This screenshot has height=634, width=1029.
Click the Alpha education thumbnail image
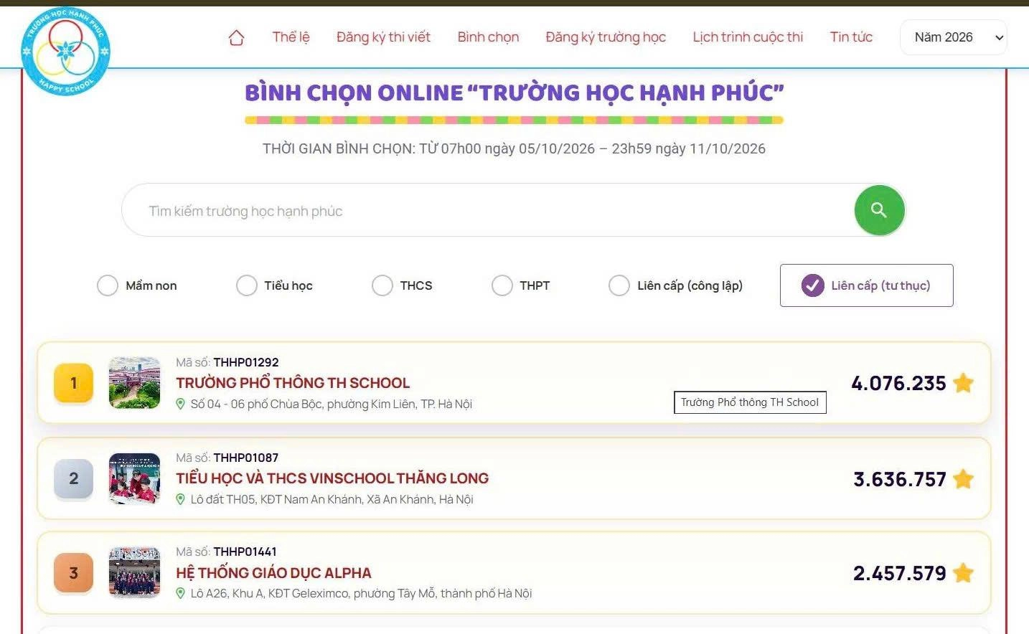[x=134, y=573]
